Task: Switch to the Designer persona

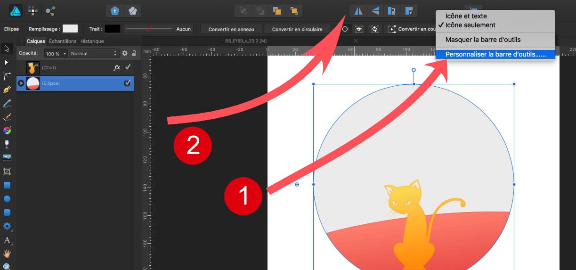Action: (x=15, y=10)
